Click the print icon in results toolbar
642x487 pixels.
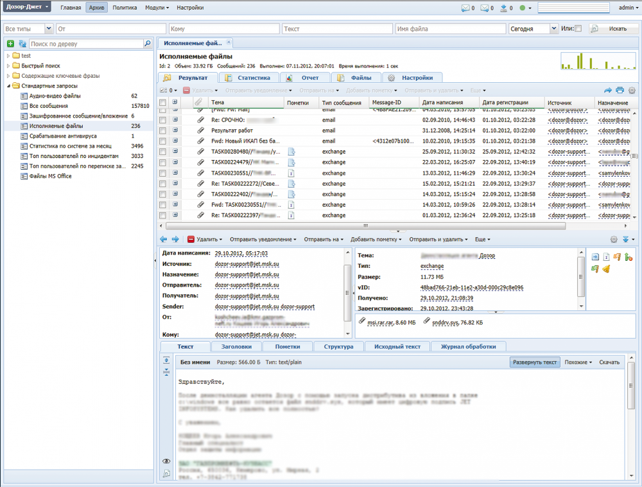tap(620, 91)
